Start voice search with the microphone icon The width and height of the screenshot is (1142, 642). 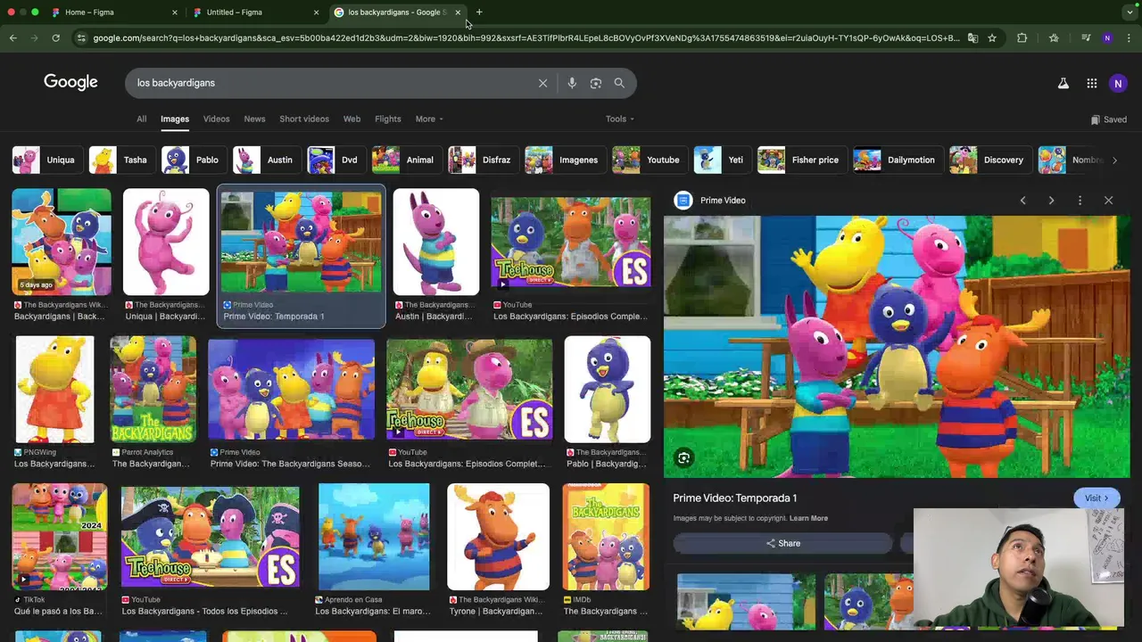[x=572, y=83]
